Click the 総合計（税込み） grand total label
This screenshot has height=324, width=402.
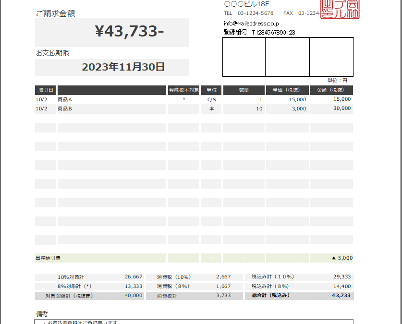pyautogui.click(x=271, y=296)
